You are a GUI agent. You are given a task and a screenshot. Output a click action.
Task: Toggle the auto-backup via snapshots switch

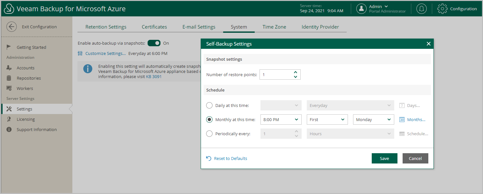154,43
